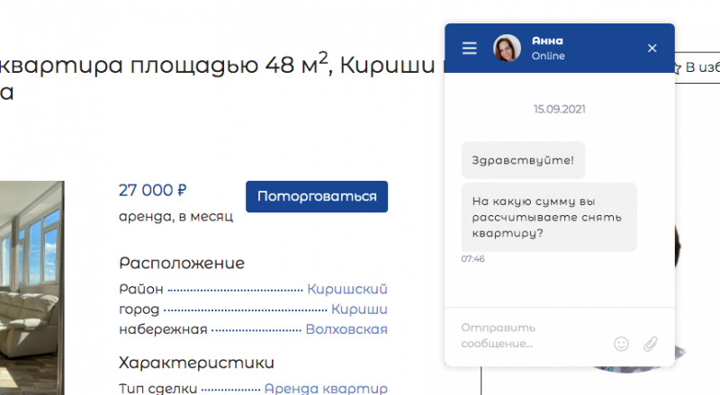Screen dimensions: 720x395
Task: Open the Киришский district link
Action: [x=347, y=289]
